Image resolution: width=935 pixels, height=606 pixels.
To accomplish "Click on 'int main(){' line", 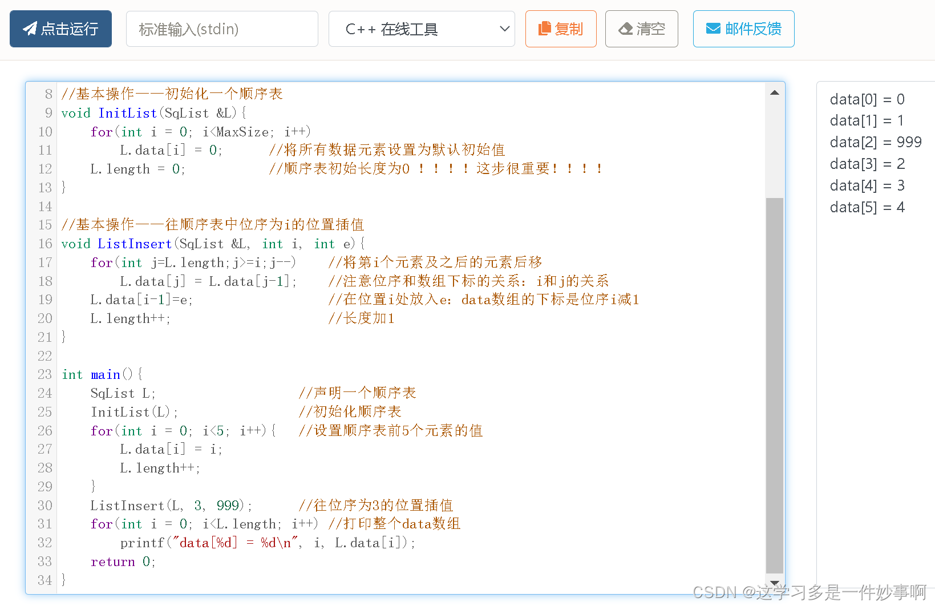I will pyautogui.click(x=102, y=374).
